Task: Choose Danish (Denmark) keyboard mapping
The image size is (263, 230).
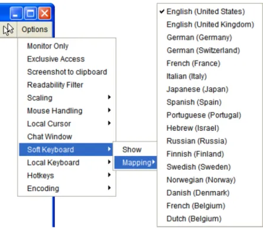Action: tap(210, 193)
